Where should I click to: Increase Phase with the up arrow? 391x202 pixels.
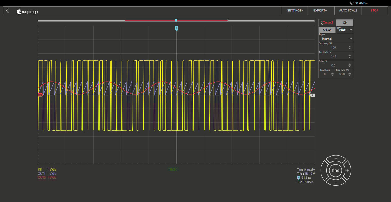(x=333, y=73)
